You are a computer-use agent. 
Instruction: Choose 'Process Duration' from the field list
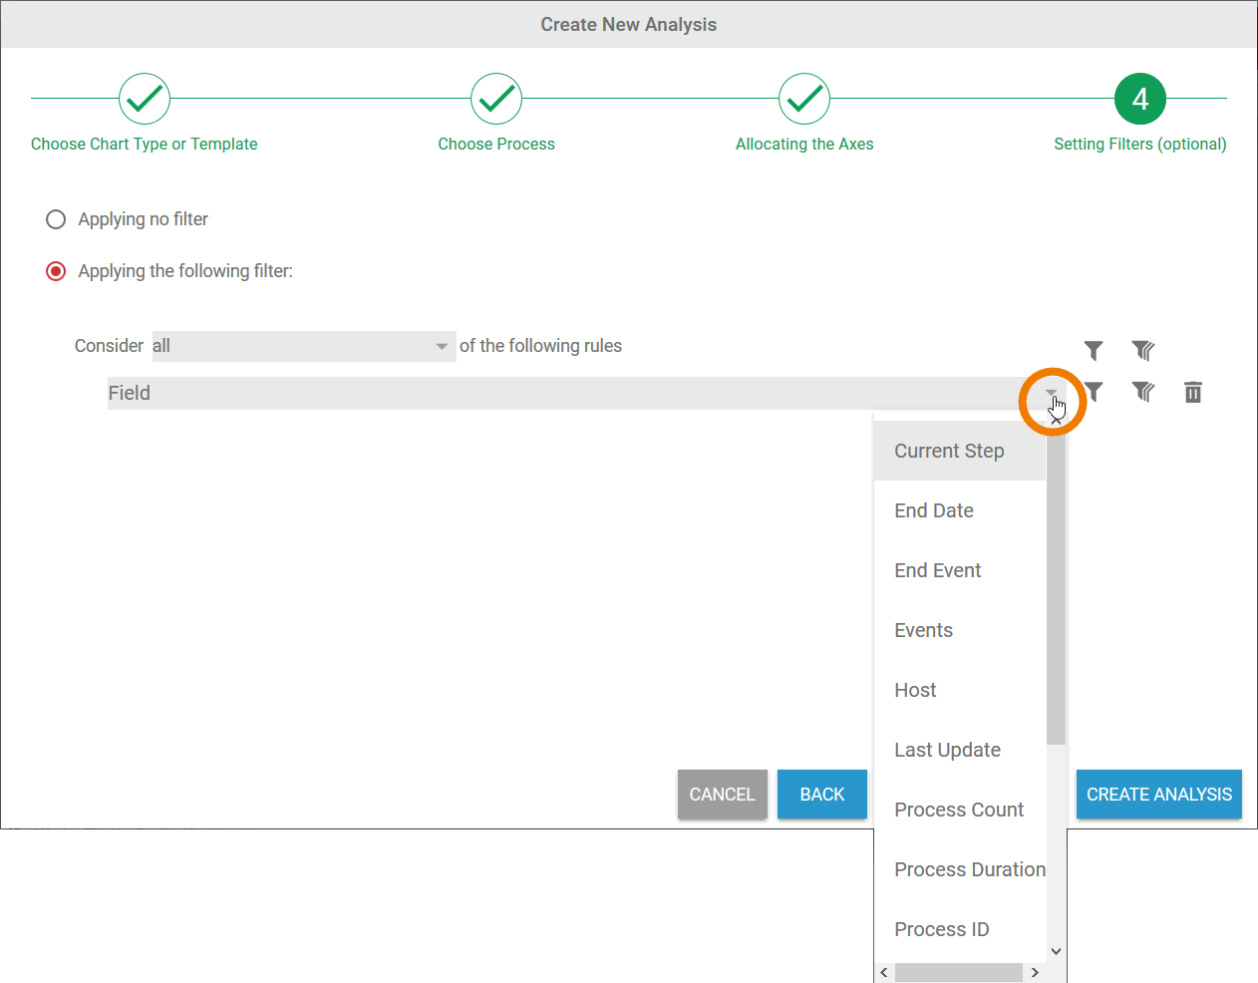[x=969, y=869]
